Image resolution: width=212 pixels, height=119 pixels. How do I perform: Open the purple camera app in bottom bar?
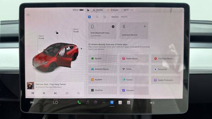point(96,102)
